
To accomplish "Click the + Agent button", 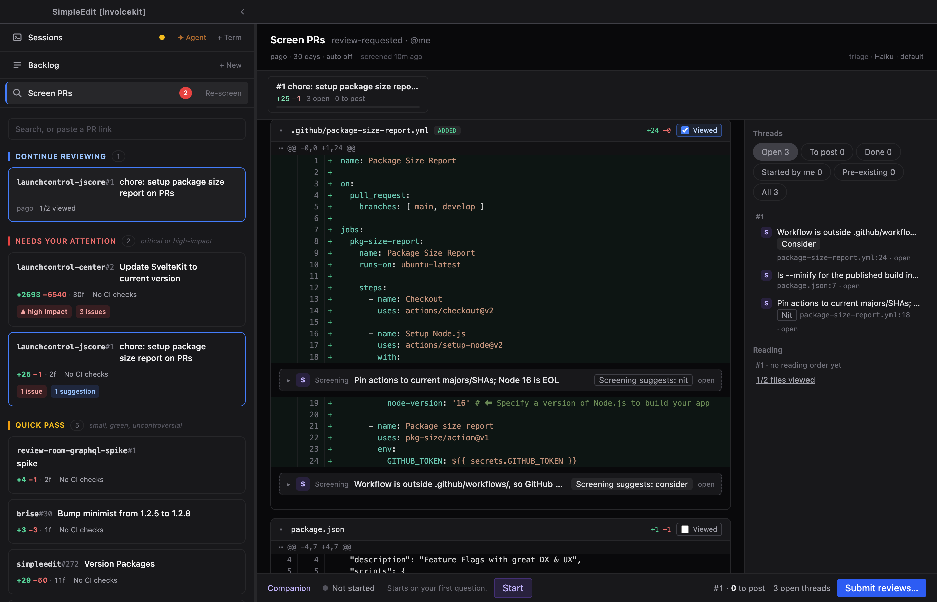I will [x=192, y=37].
